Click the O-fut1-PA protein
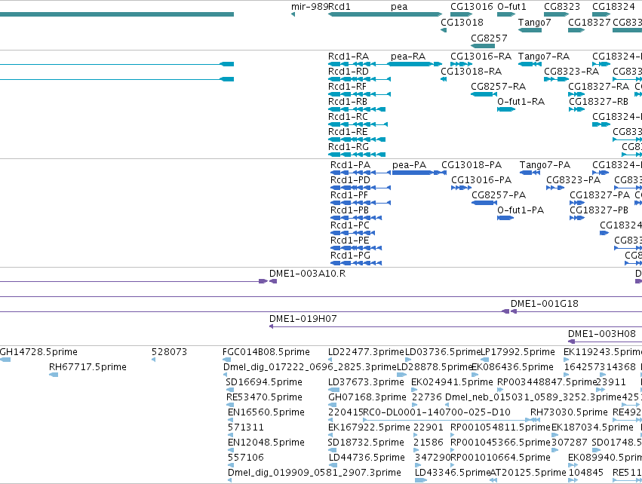 (x=505, y=218)
